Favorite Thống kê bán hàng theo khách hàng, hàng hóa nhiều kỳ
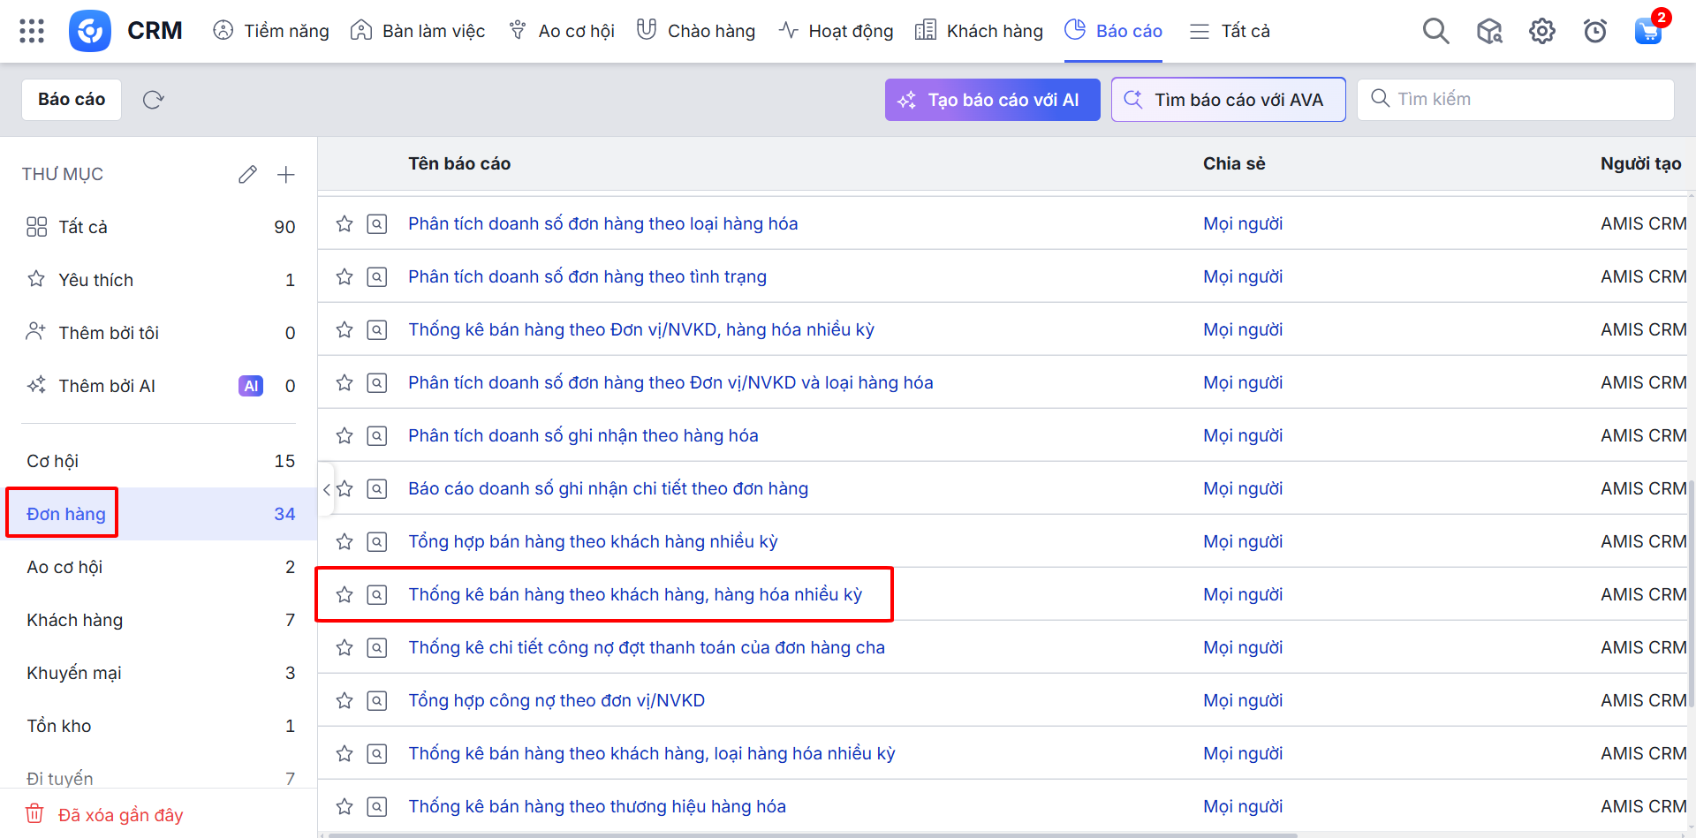Image resolution: width=1696 pixels, height=838 pixels. (344, 595)
